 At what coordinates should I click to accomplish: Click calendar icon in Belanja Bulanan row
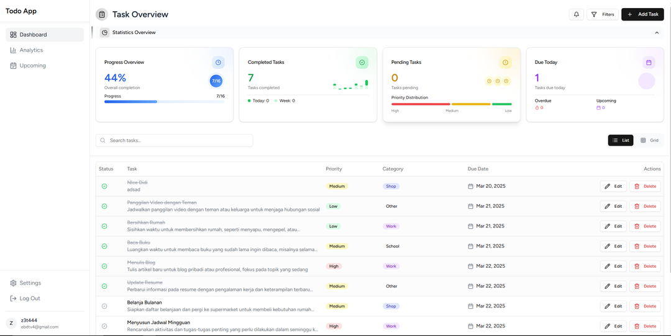point(471,306)
